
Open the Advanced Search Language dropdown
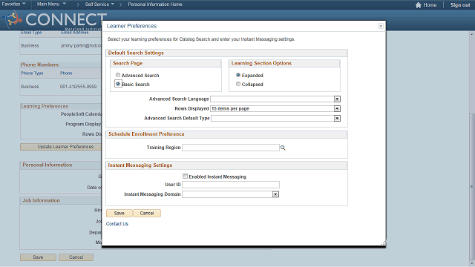coord(337,99)
